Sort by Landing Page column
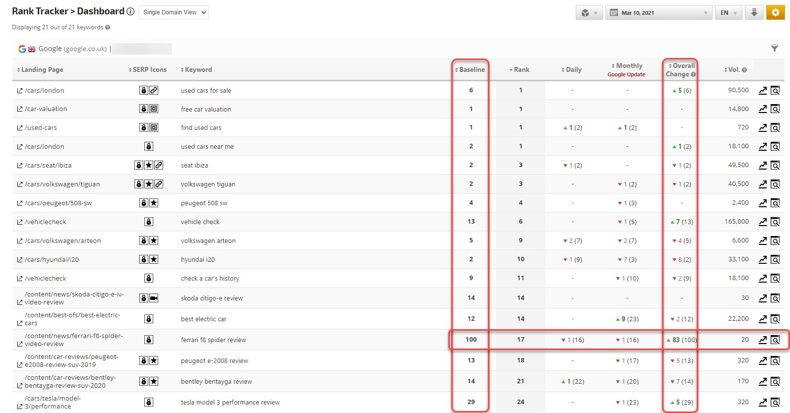 pyautogui.click(x=40, y=70)
